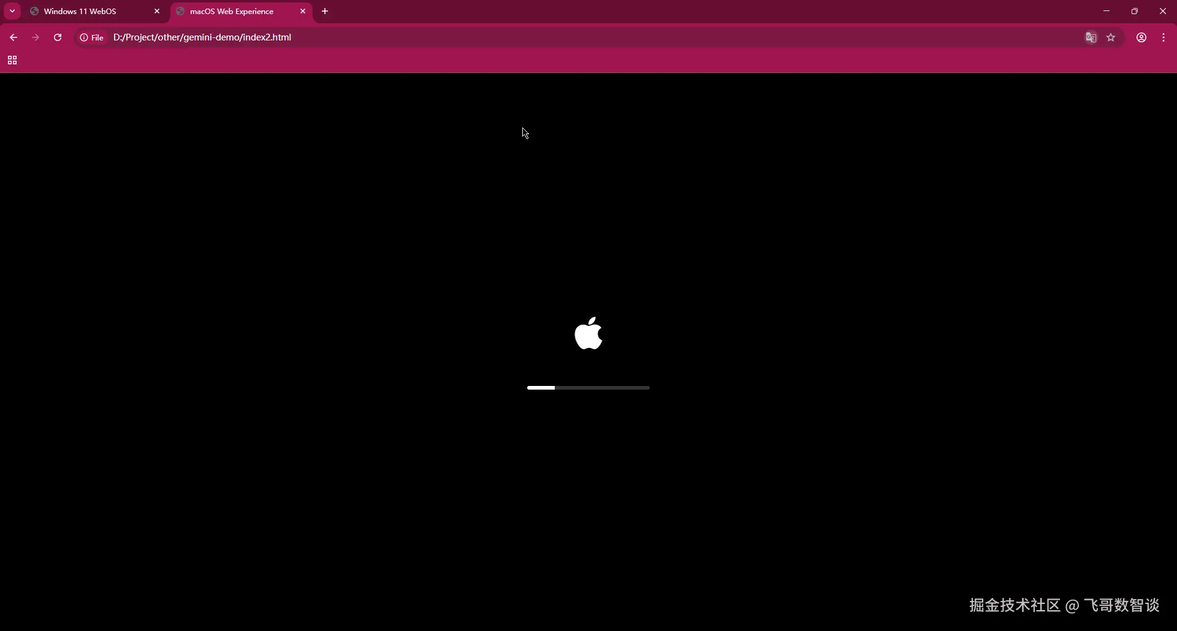Open the apps grid in bookmarks bar
The width and height of the screenshot is (1177, 631).
coord(12,60)
